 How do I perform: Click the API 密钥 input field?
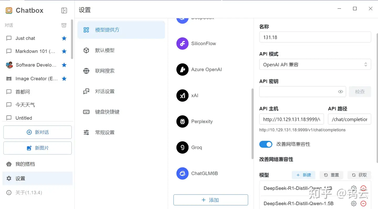pyautogui.click(x=302, y=92)
